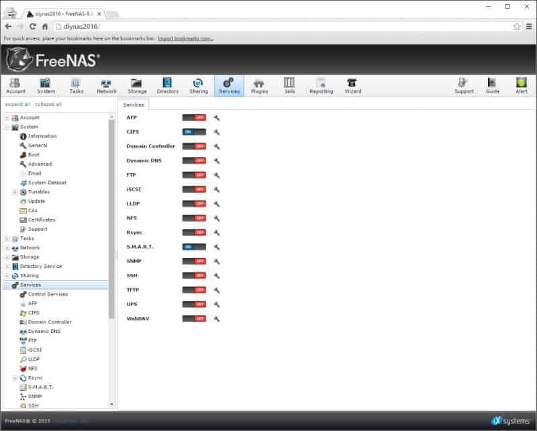The image size is (537, 431).
Task: Turn on the AFP service toggle
Action: [194, 117]
